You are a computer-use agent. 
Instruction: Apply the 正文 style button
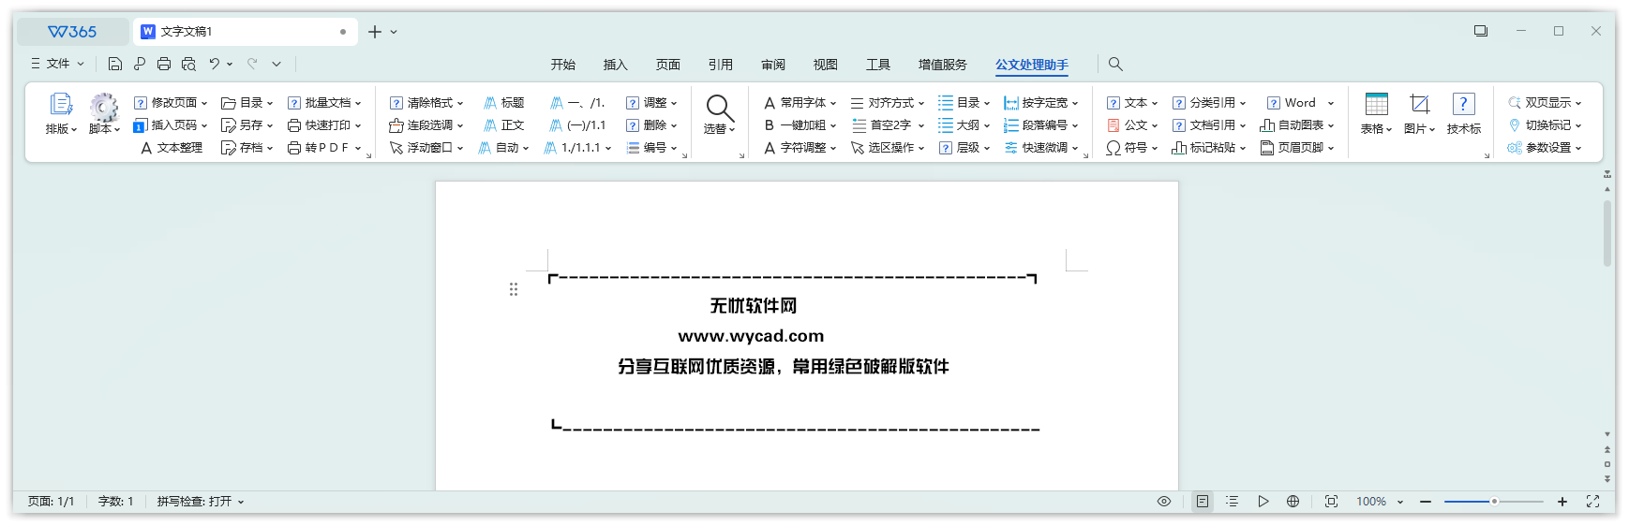[504, 125]
